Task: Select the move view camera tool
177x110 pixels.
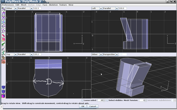Action: point(3,57)
